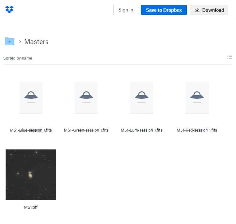Screen dimensions: 236x224
Task: Open M51-Blue-session_1.fits file icon
Action: (x=31, y=98)
